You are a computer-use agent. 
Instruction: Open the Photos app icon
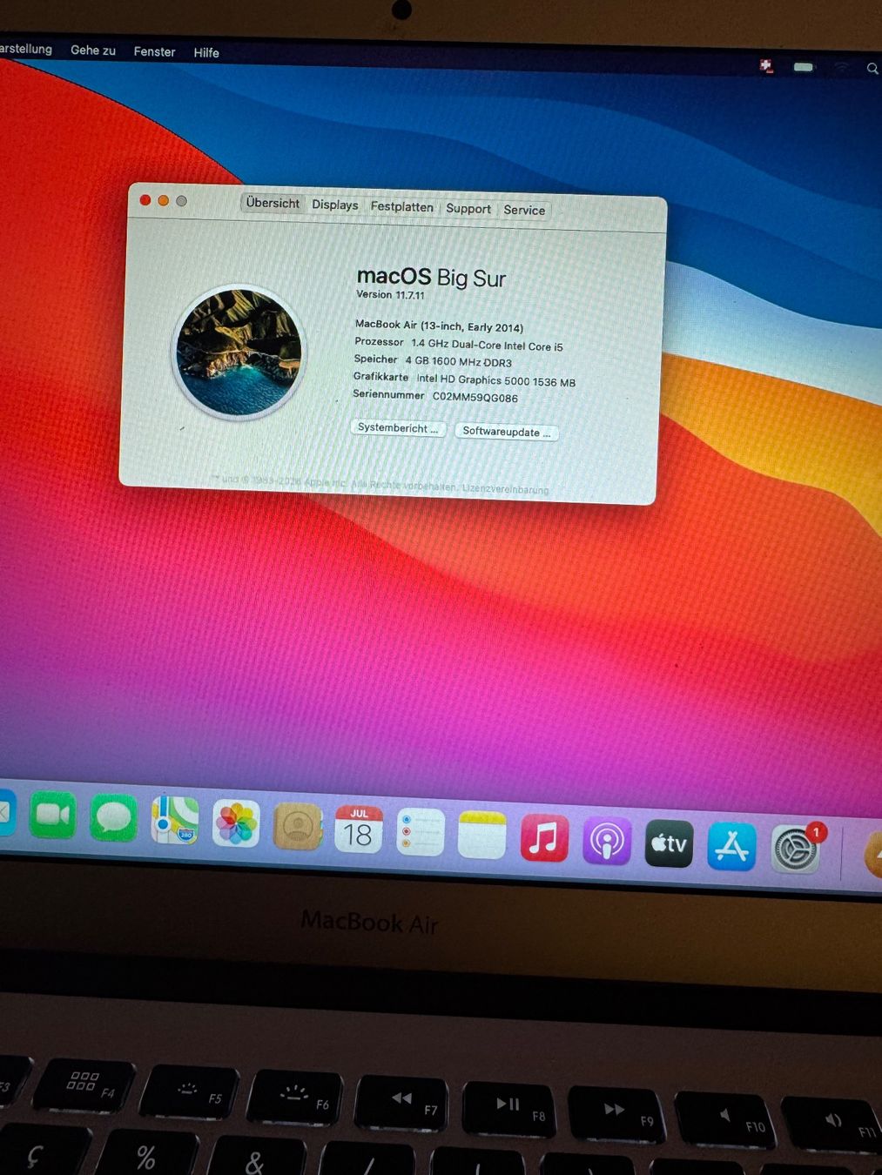pyautogui.click(x=236, y=823)
